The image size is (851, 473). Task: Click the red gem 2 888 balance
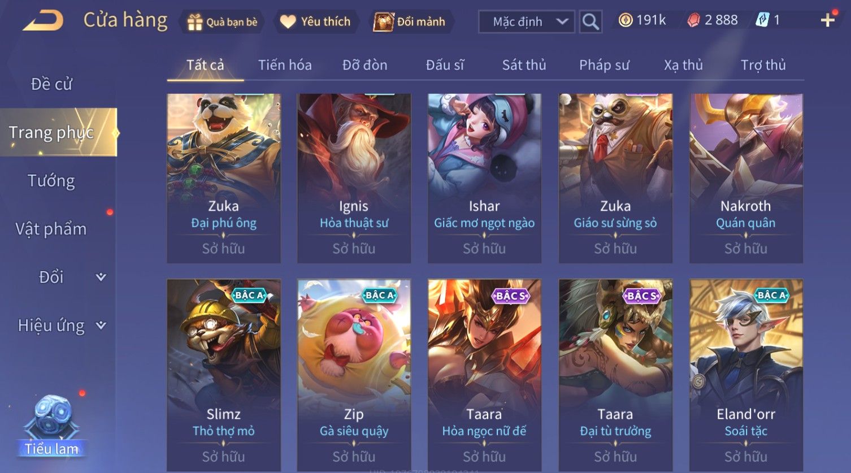pyautogui.click(x=713, y=20)
